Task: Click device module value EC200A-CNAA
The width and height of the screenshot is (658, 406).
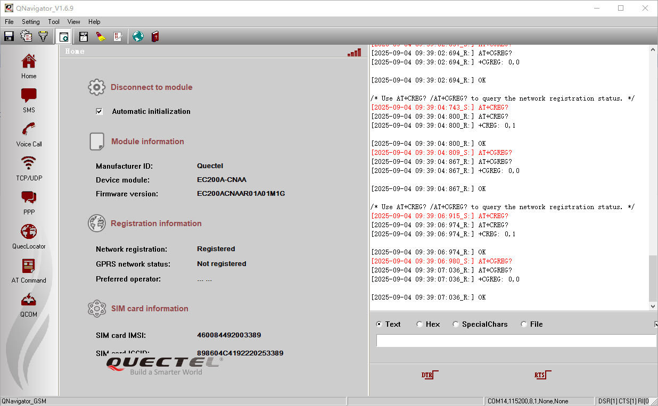Action: pos(221,180)
